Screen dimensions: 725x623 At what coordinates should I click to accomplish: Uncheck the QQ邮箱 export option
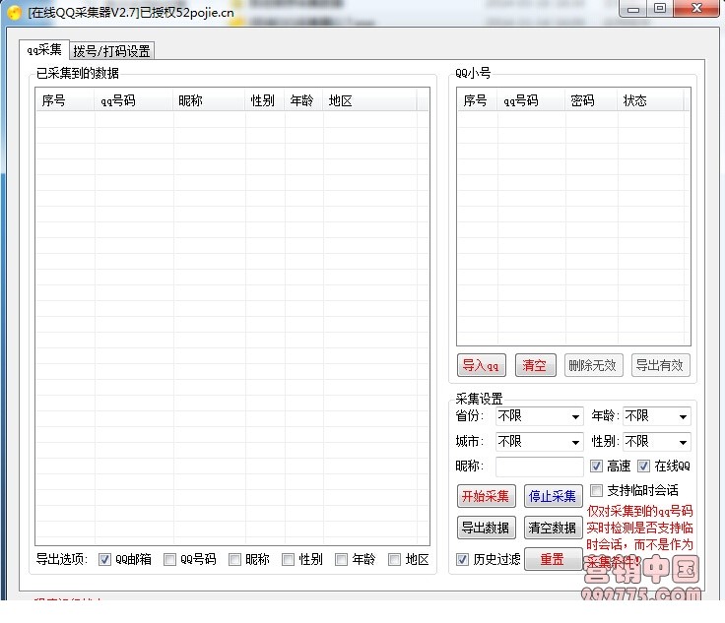click(104, 560)
